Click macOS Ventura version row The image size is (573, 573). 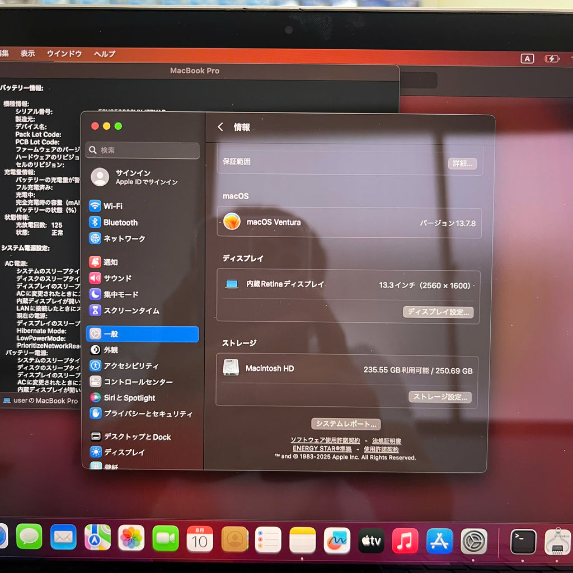point(349,223)
